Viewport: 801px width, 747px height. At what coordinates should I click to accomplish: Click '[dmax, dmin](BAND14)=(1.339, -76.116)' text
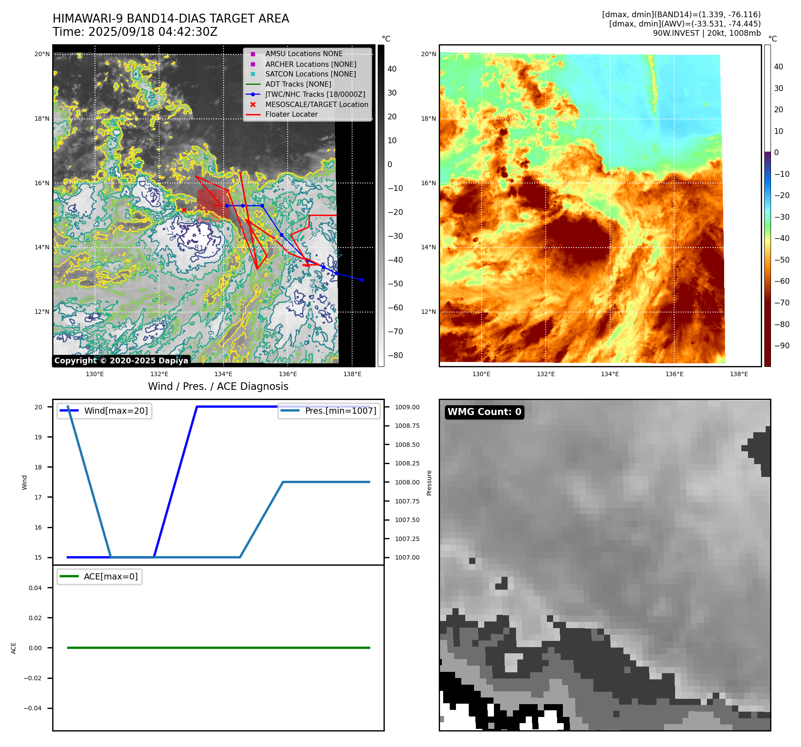coord(681,15)
